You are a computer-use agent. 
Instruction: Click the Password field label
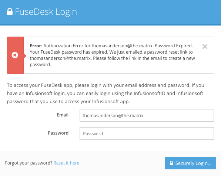[x=58, y=133]
